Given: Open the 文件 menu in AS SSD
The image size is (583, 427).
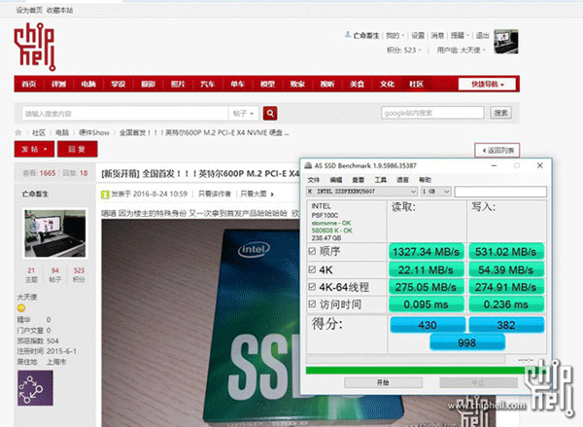Looking at the screenshot, I should 314,180.
